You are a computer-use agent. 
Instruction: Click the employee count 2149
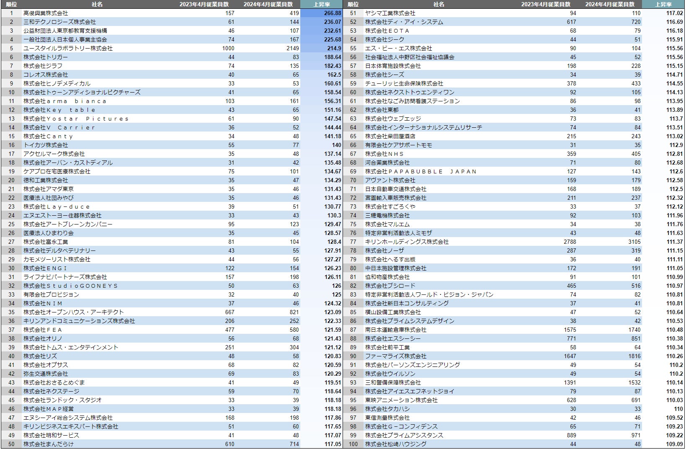coord(293,48)
